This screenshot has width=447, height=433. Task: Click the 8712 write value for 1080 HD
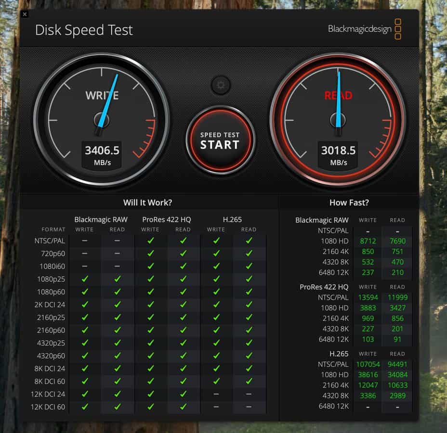(368, 241)
